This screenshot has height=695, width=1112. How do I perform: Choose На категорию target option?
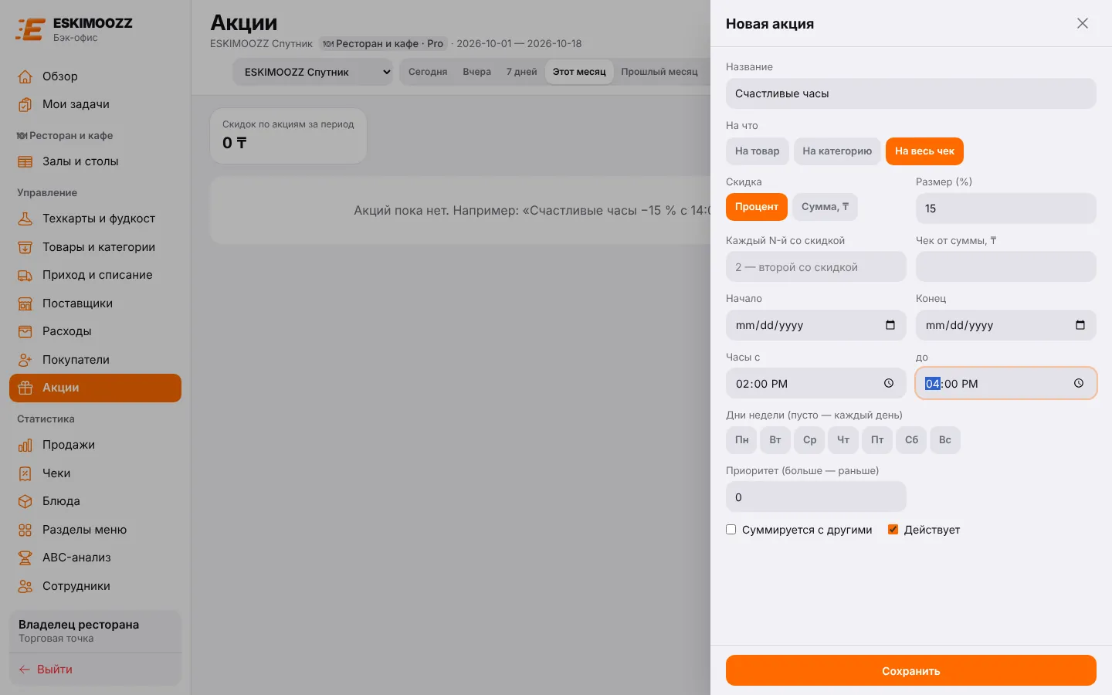coord(837,151)
